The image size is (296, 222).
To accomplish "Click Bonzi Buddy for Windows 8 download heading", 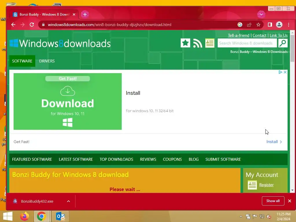I will pos(71,175).
